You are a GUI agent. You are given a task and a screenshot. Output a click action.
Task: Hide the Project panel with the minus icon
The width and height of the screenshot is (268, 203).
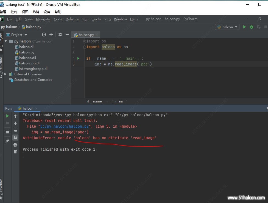(67, 35)
